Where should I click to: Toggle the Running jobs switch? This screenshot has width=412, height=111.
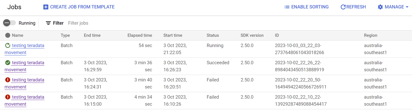pos(9,23)
